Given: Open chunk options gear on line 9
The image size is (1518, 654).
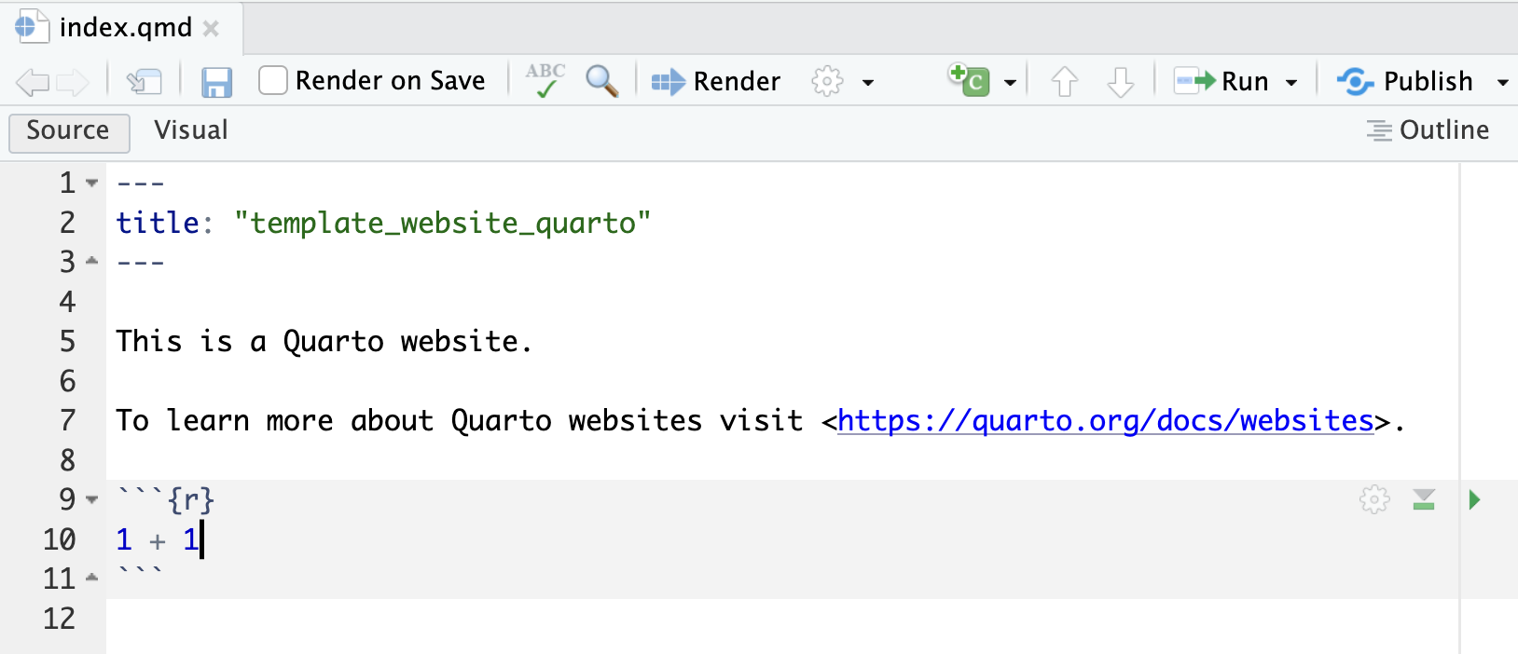Looking at the screenshot, I should coord(1373,500).
